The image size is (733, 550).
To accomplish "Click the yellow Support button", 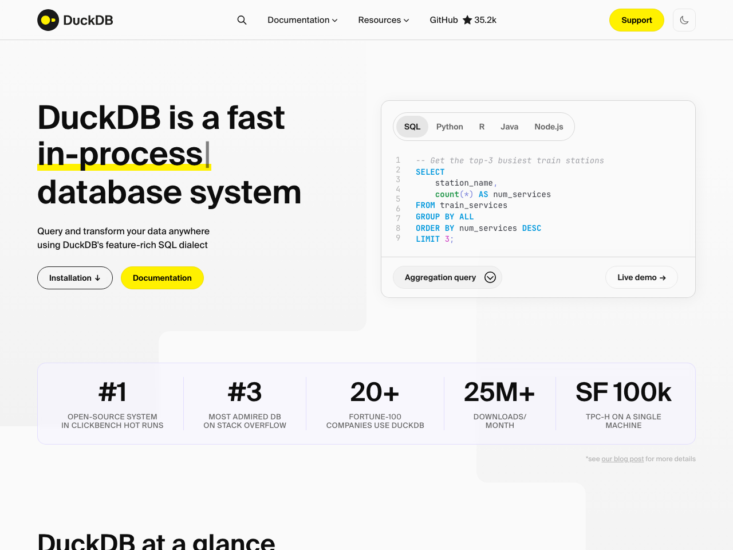I will pos(636,19).
